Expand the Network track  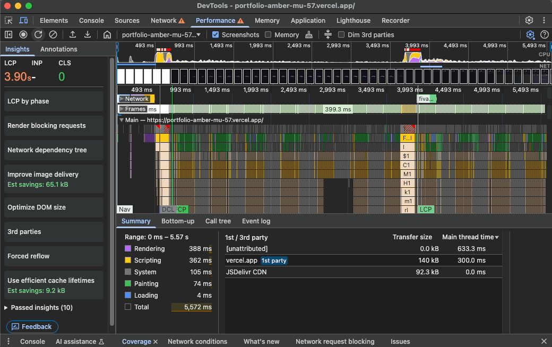[122, 99]
